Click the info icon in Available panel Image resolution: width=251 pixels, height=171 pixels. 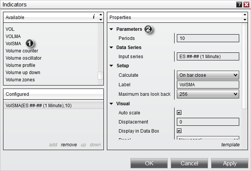click(94, 17)
